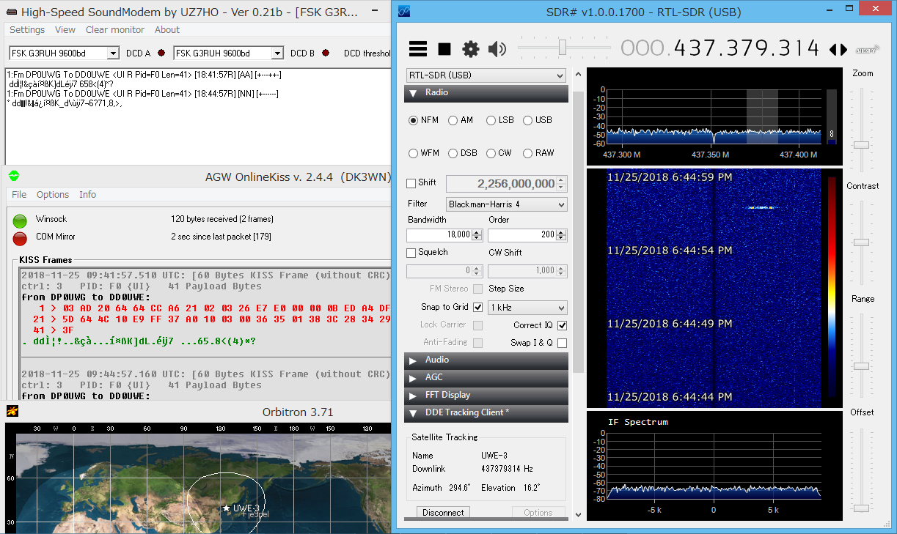Click the Bandwidth input field

coord(439,234)
